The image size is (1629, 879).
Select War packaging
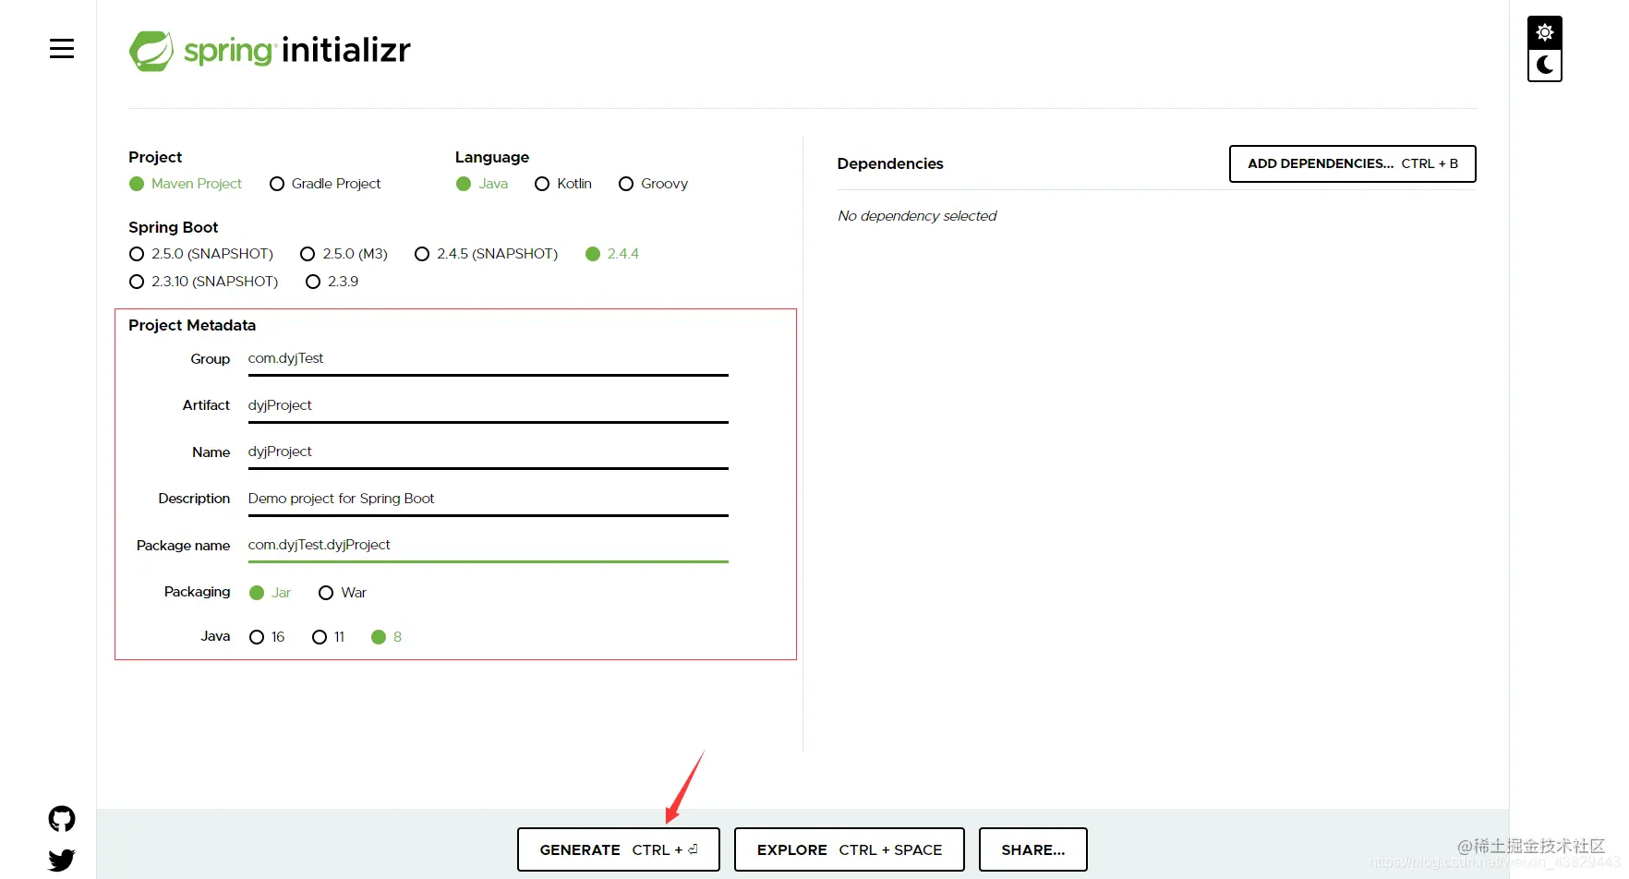(x=343, y=593)
